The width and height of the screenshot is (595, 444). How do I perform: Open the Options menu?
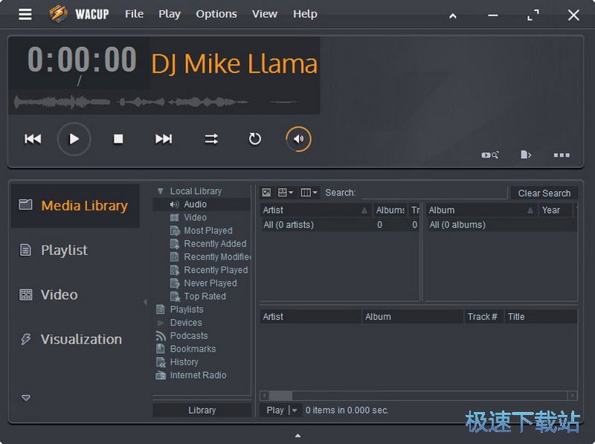(216, 14)
